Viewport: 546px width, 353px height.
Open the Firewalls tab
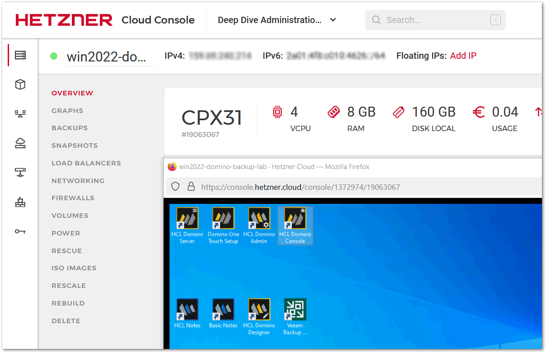pos(73,198)
